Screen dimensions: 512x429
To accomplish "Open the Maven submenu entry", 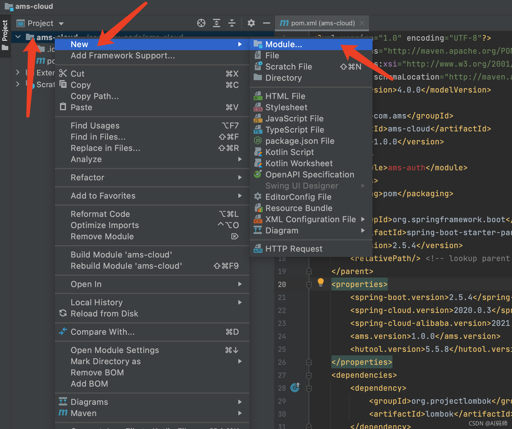I will (152, 413).
